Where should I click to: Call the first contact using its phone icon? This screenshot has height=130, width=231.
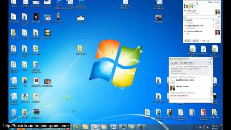click(x=213, y=20)
